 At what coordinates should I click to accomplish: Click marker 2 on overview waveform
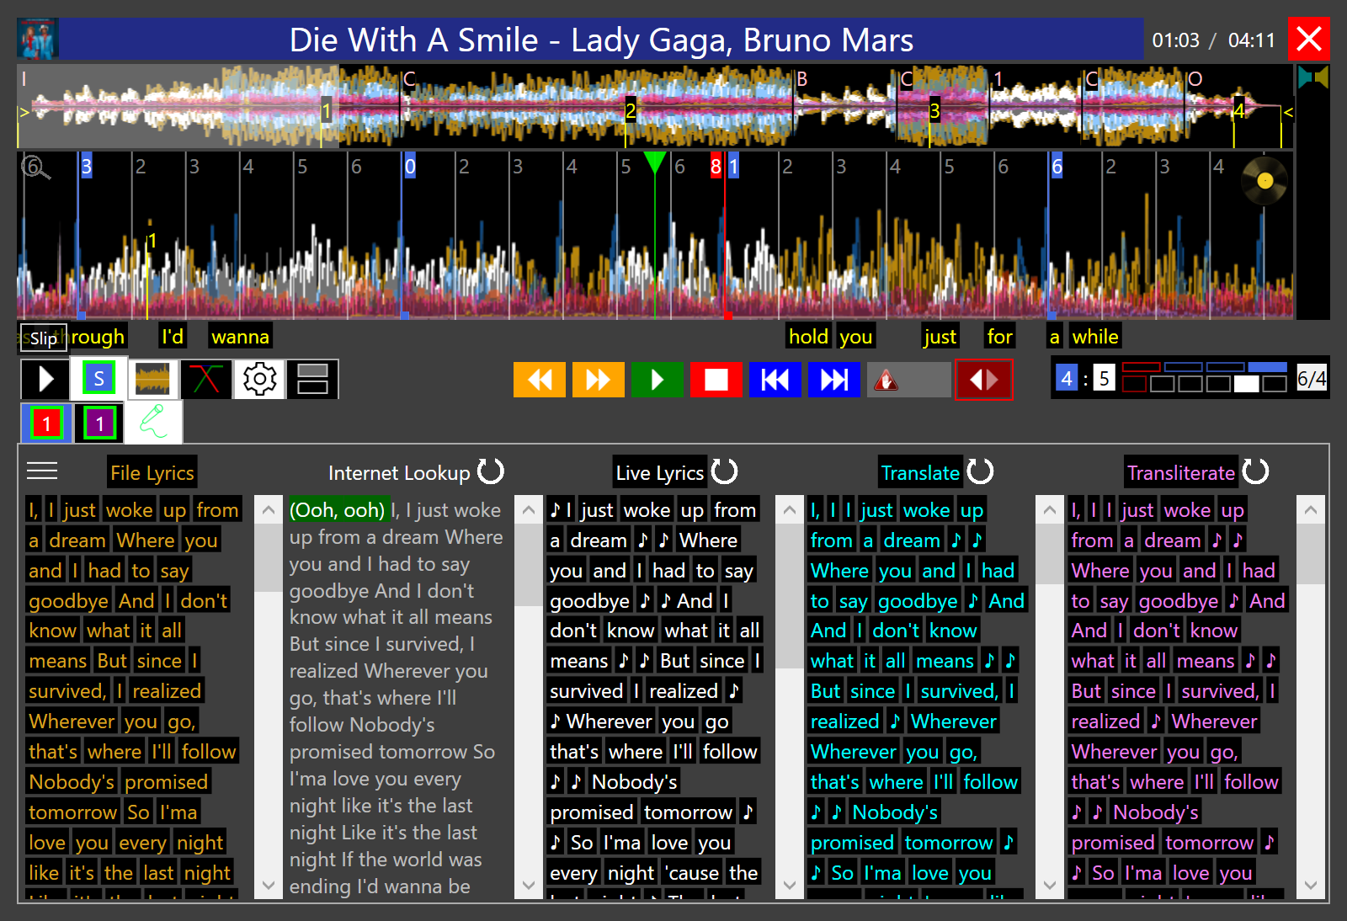(x=630, y=110)
